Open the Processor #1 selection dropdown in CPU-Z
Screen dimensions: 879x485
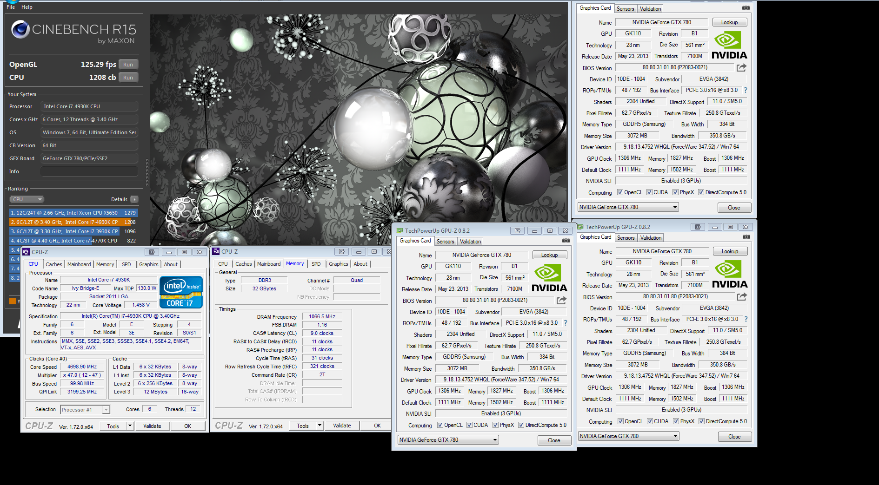(85, 410)
